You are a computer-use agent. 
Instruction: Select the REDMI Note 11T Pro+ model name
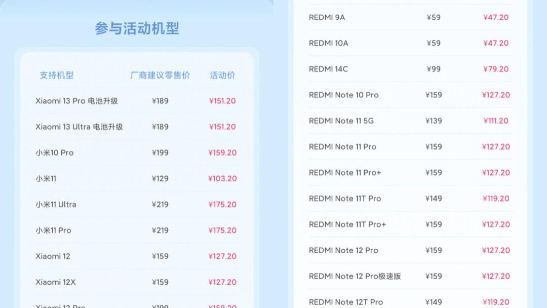347,224
